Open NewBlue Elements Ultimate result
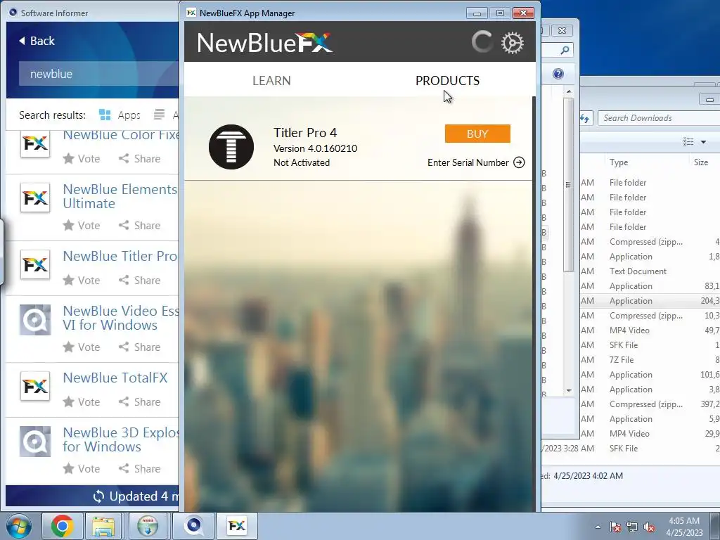 120,197
